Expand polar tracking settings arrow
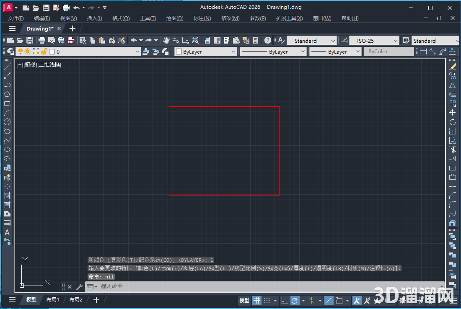The width and height of the screenshot is (461, 309). (x=303, y=301)
